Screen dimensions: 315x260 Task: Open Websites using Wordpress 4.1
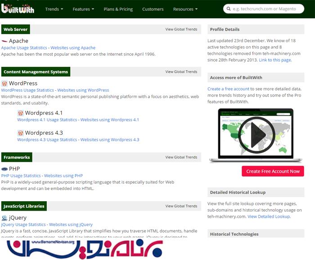pos(110,120)
